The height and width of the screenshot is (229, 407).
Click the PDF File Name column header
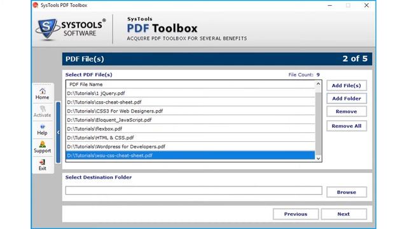(191, 85)
